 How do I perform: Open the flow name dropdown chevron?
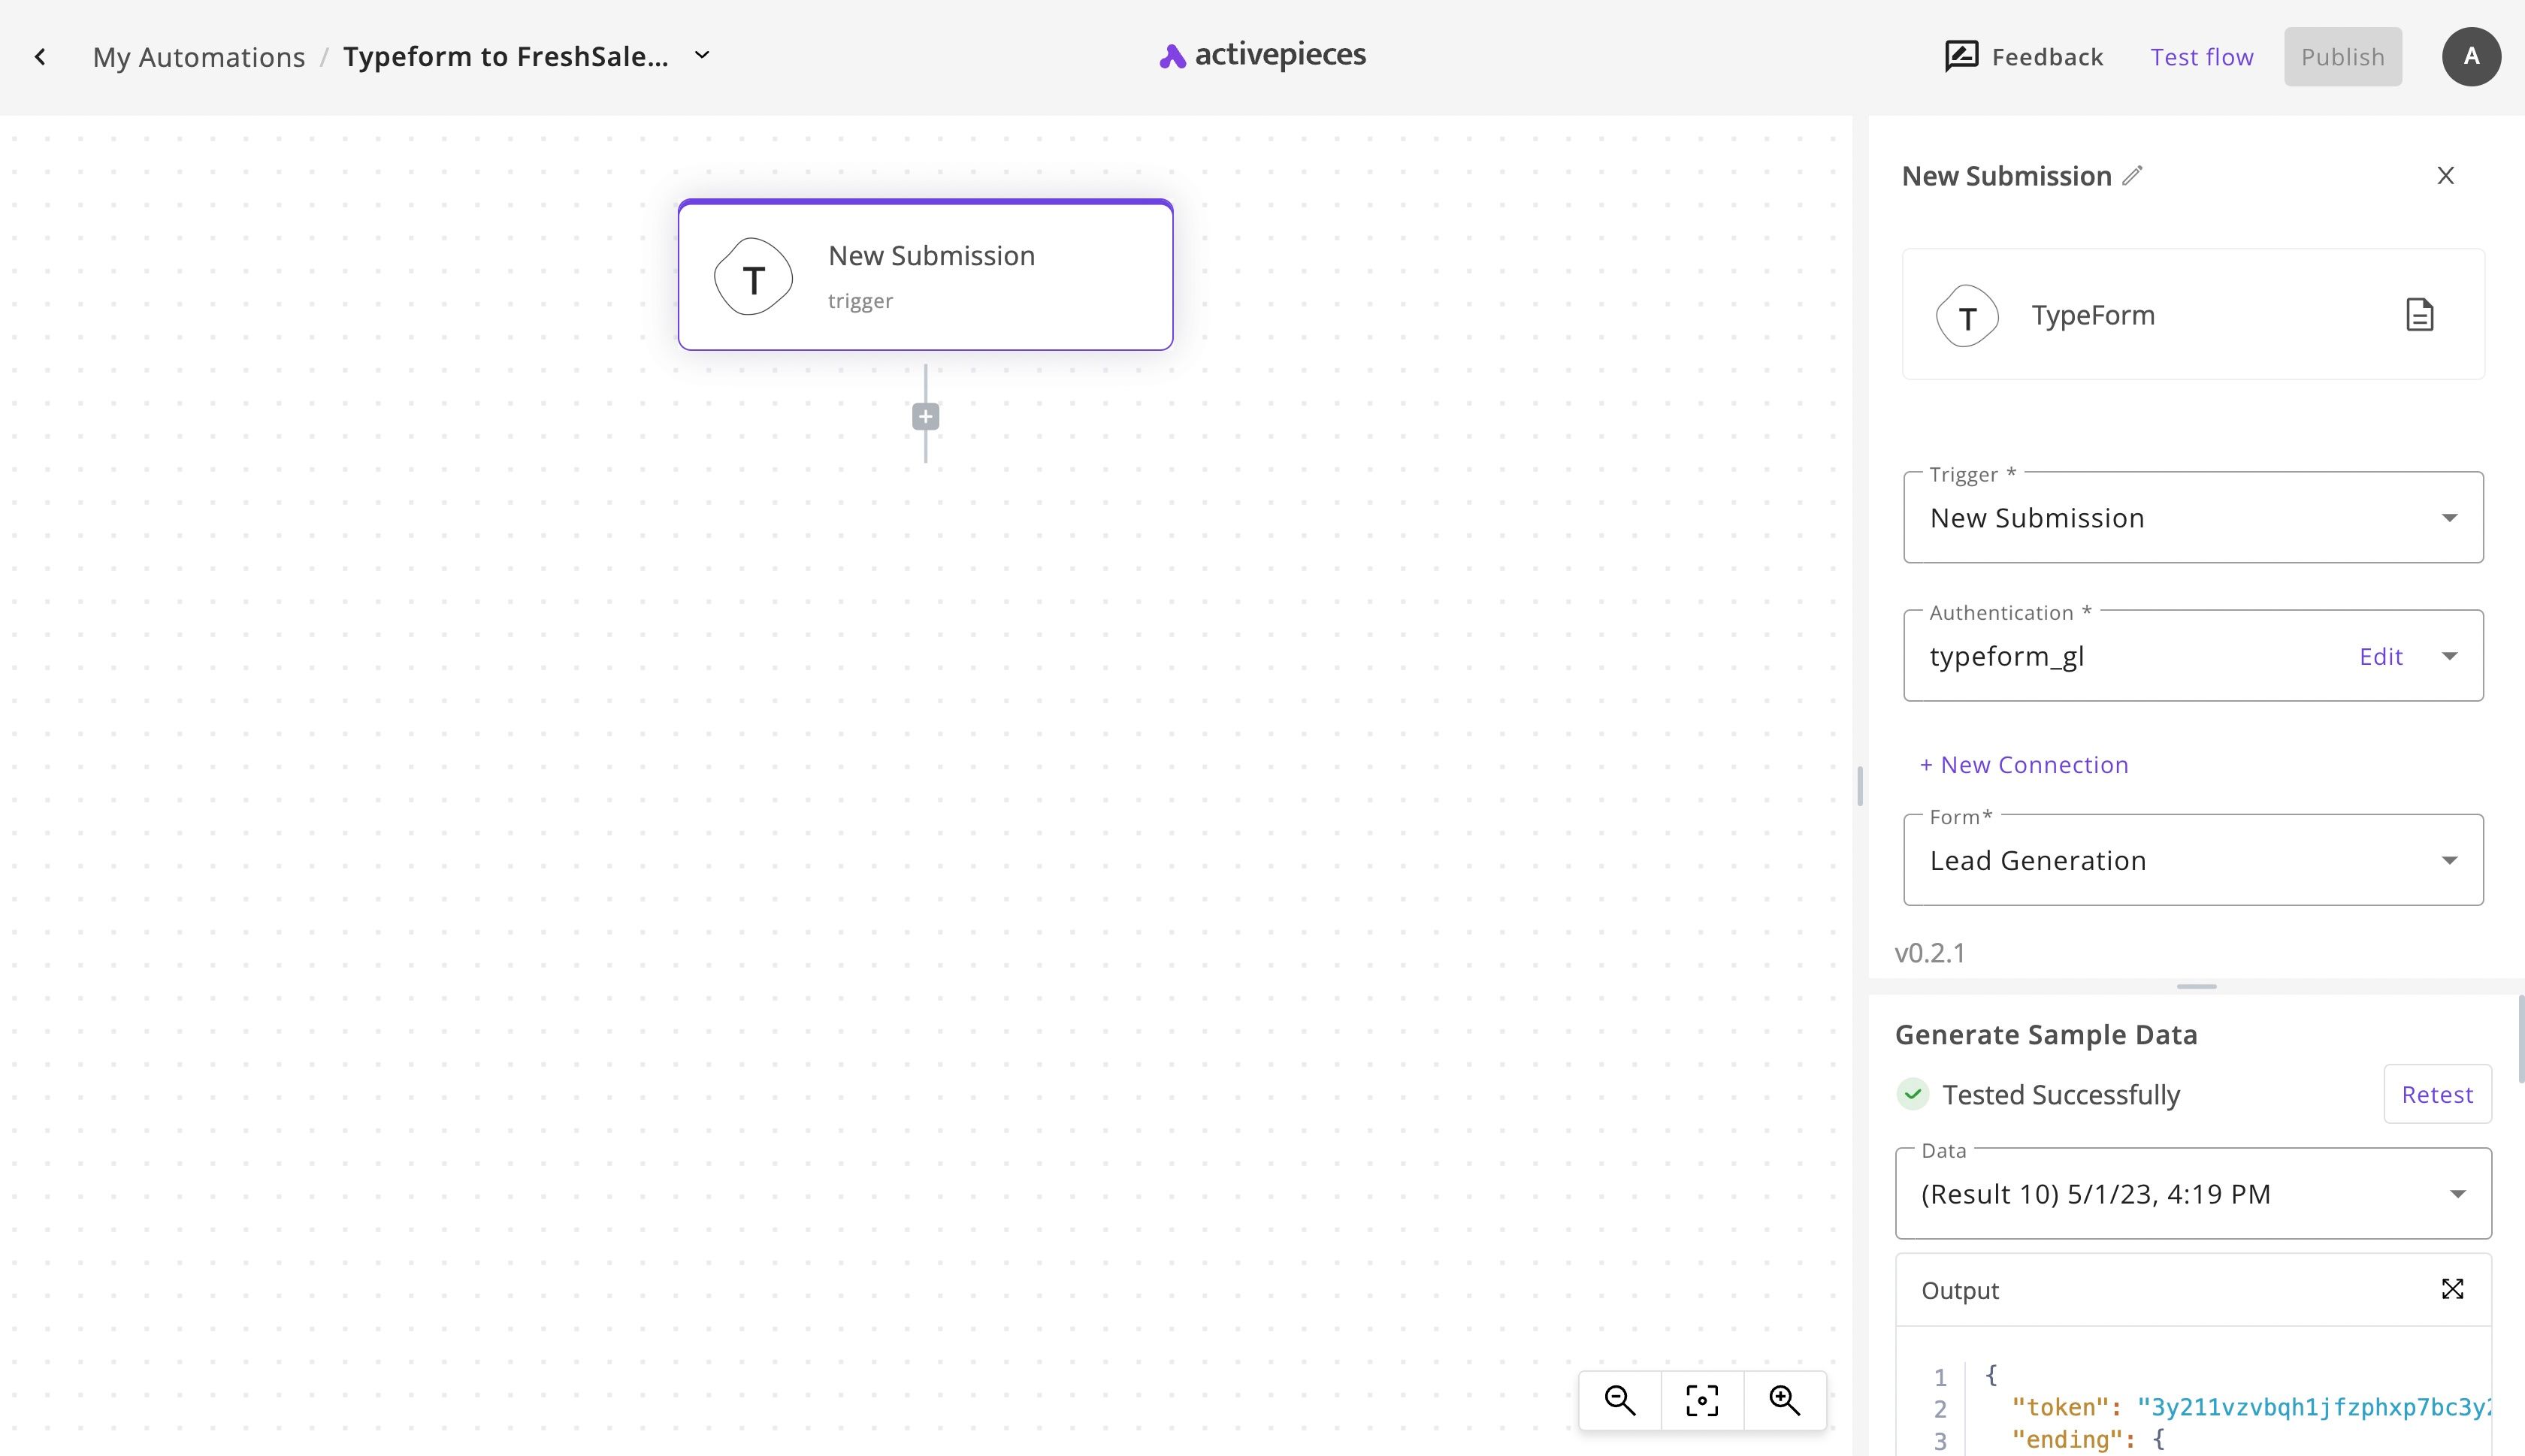pyautogui.click(x=702, y=55)
